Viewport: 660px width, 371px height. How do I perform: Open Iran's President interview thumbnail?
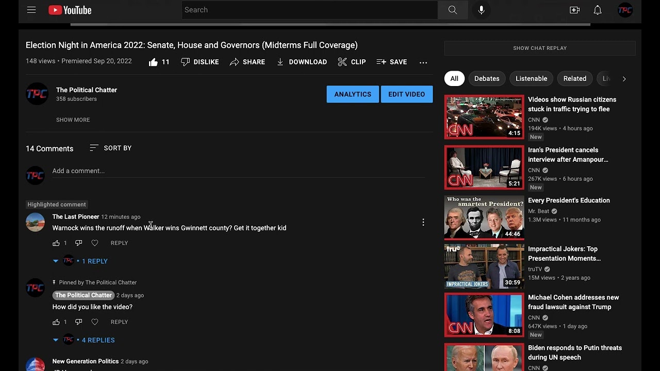tap(484, 167)
